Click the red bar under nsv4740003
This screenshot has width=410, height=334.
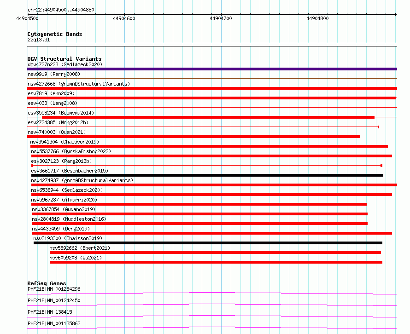[193, 137]
